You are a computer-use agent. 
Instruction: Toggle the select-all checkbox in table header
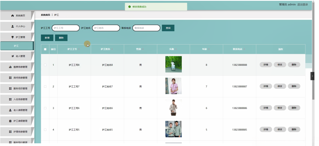click(x=45, y=49)
